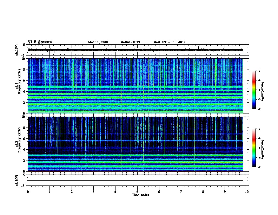Click the ch.2 spectrogram color scale bar
Image resolution: width=278 pixels, height=215 pixels.
pyautogui.click(x=254, y=148)
